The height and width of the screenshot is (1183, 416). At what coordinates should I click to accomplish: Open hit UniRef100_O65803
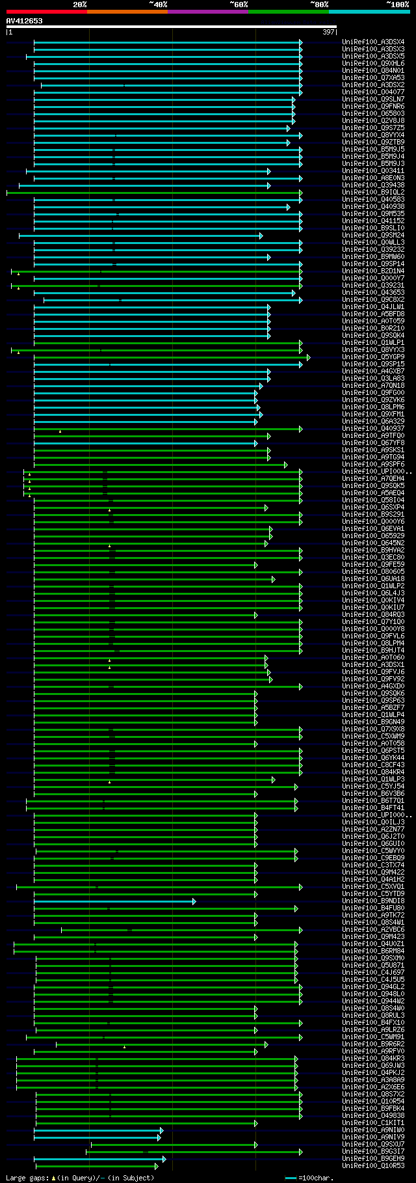(x=373, y=114)
